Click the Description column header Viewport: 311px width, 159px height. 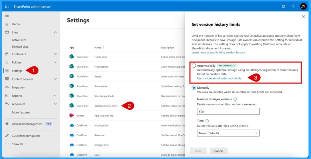[167, 48]
